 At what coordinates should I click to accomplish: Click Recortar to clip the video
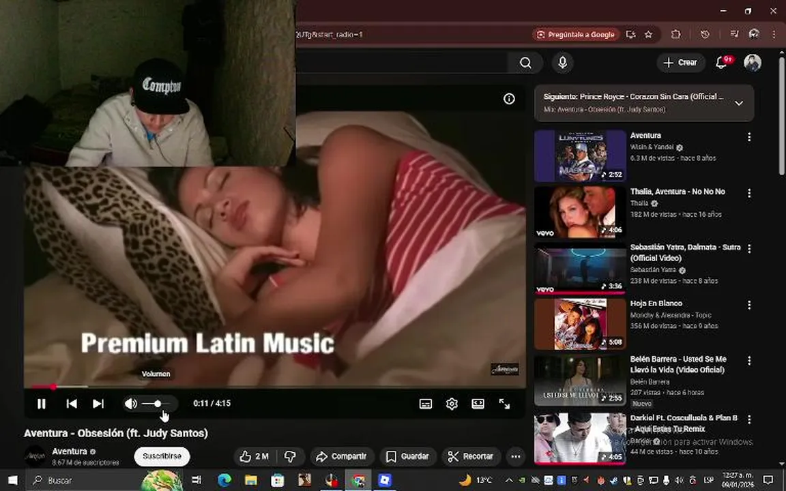(x=471, y=456)
